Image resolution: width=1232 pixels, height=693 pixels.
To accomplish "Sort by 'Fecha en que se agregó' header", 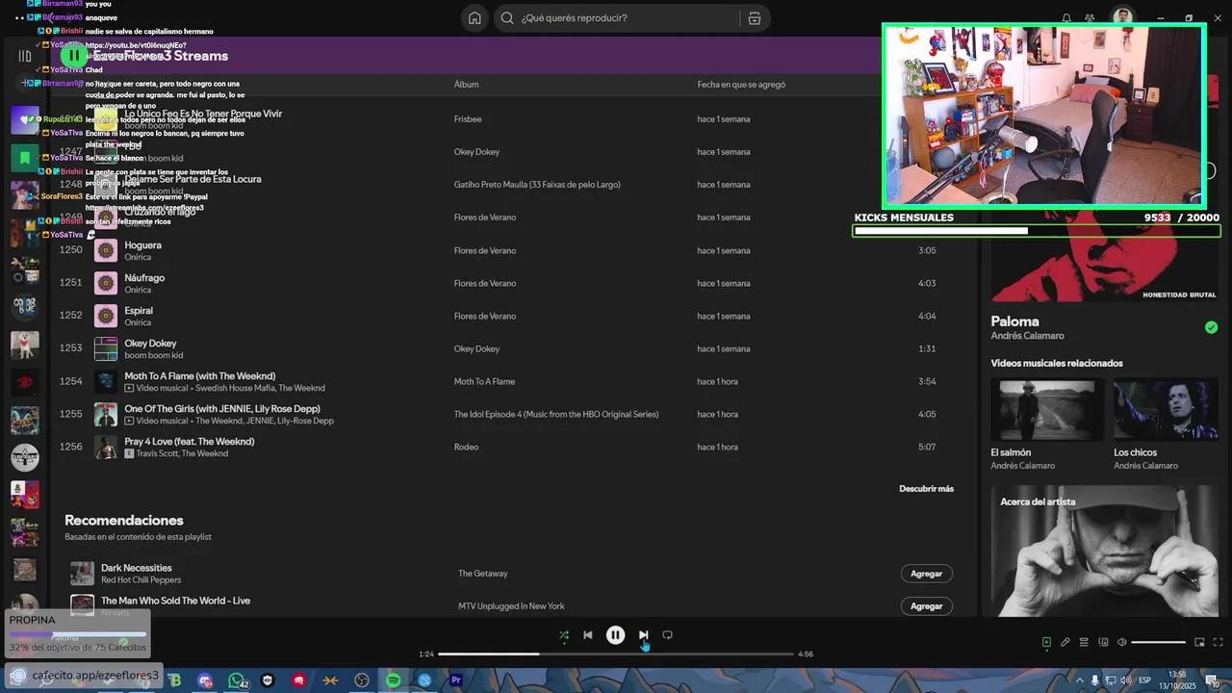I will [x=741, y=85].
